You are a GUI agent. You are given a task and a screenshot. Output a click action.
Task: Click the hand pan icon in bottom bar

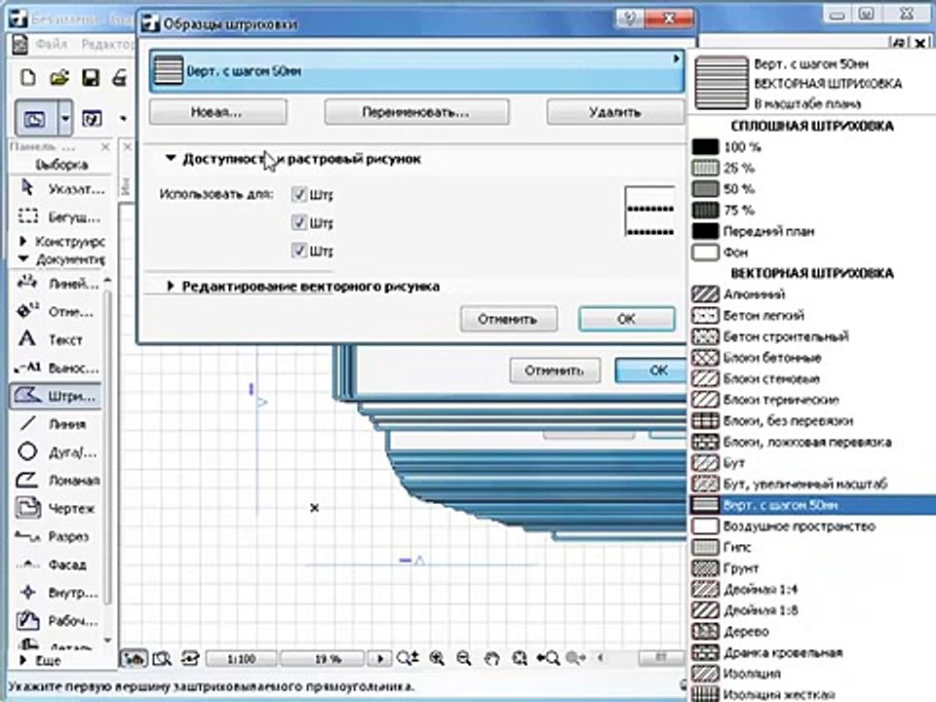pos(491,658)
